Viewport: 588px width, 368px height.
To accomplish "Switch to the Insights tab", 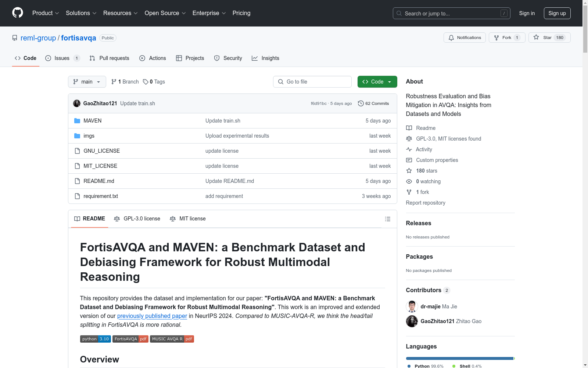I will click(x=265, y=58).
